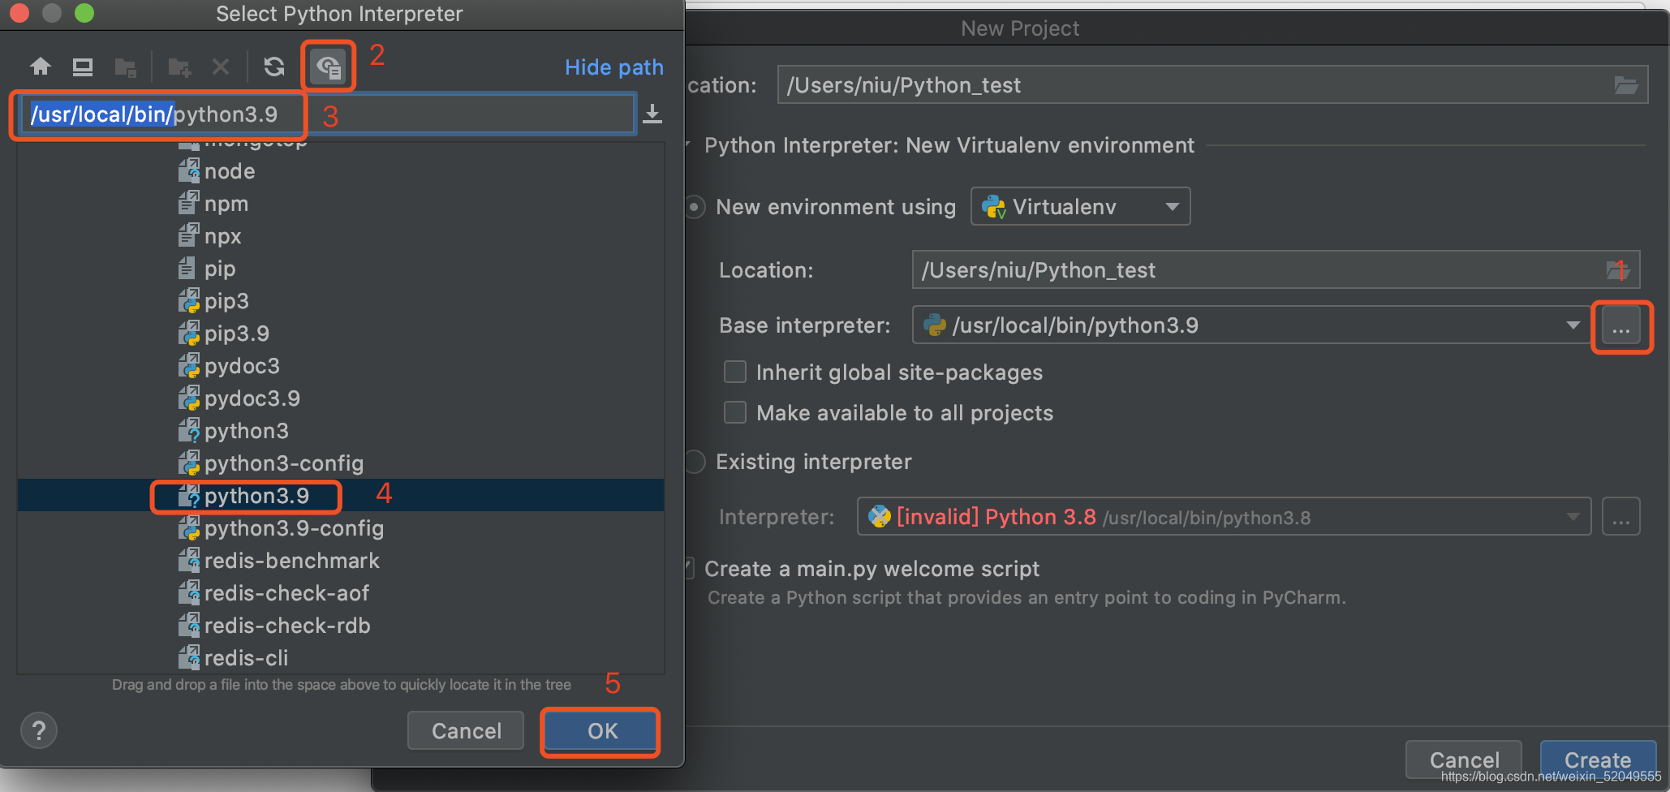Refresh the file tree

click(274, 67)
